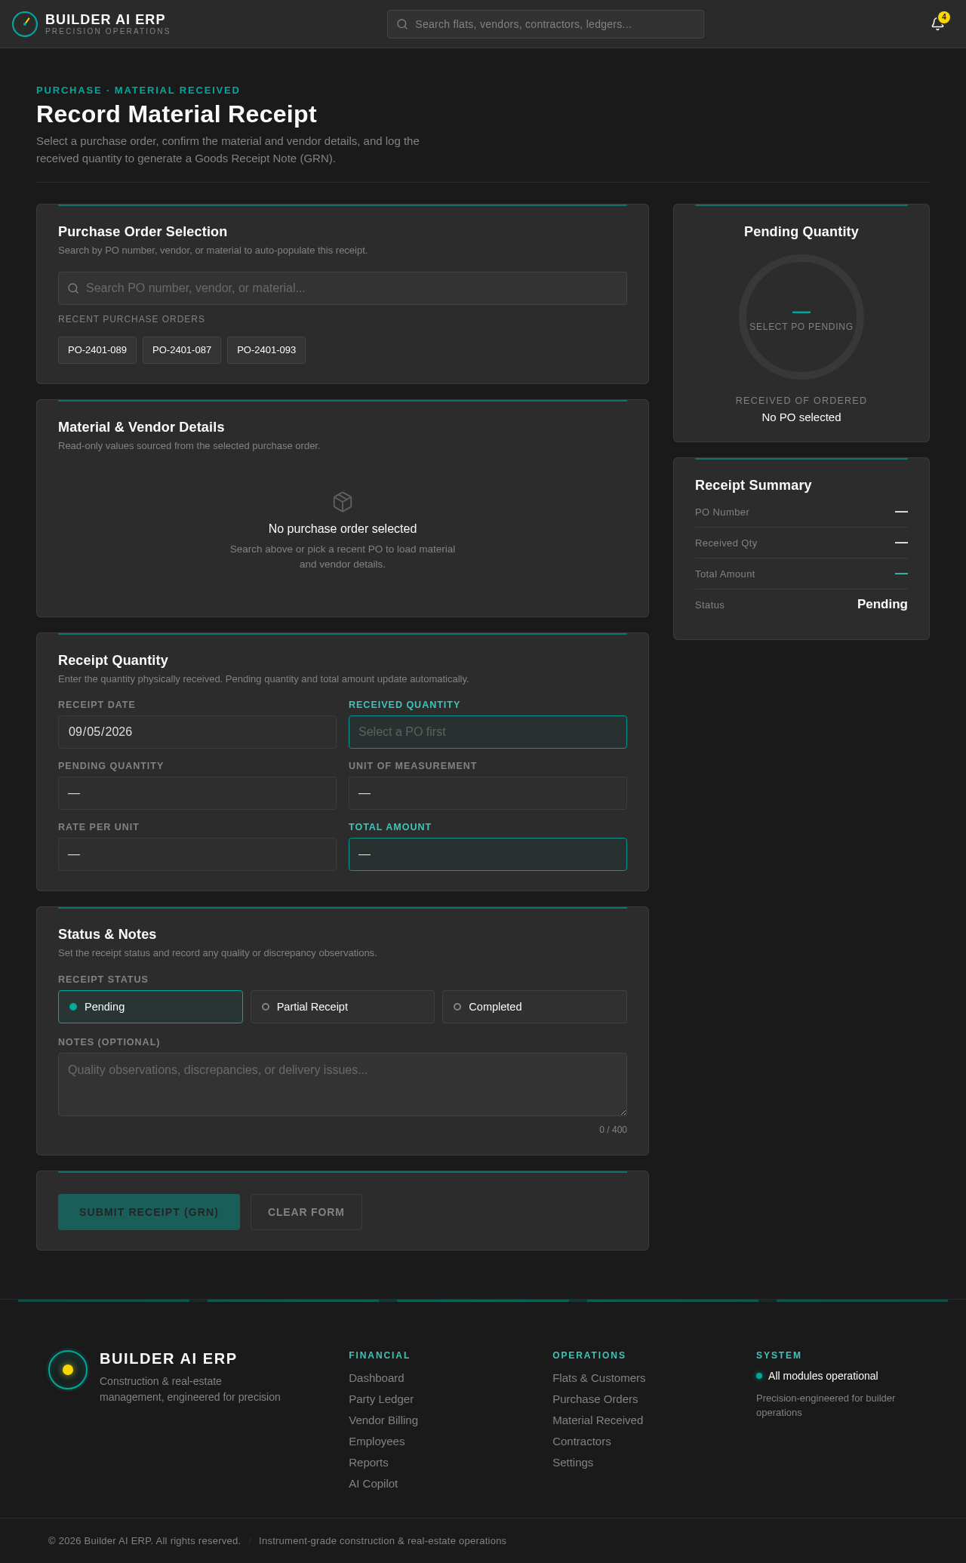Screen dimensions: 966x1563
Task: Click the footer Builder AI ERP logo
Action: 68,1370
